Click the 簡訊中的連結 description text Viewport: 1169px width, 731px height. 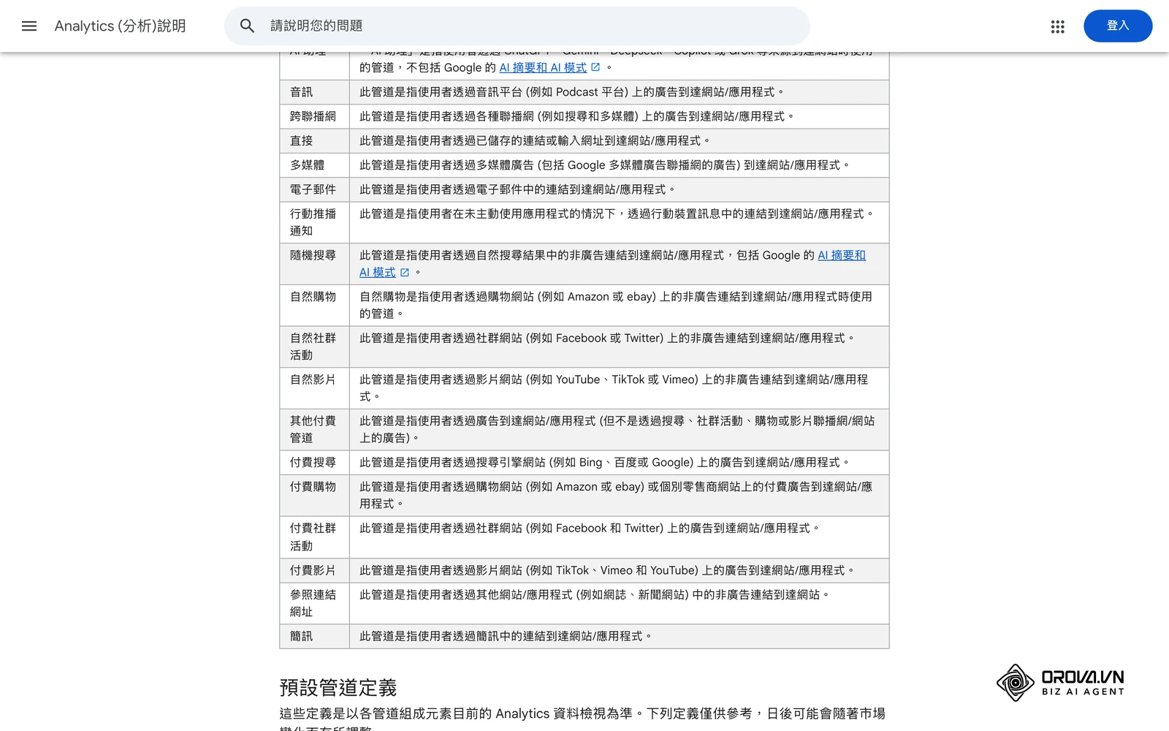506,636
